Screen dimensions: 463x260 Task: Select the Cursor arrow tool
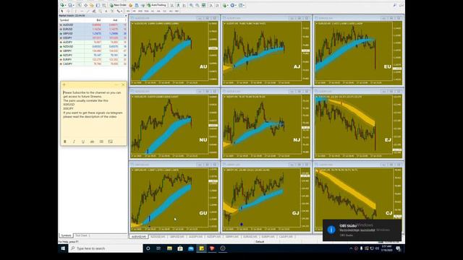point(61,11)
